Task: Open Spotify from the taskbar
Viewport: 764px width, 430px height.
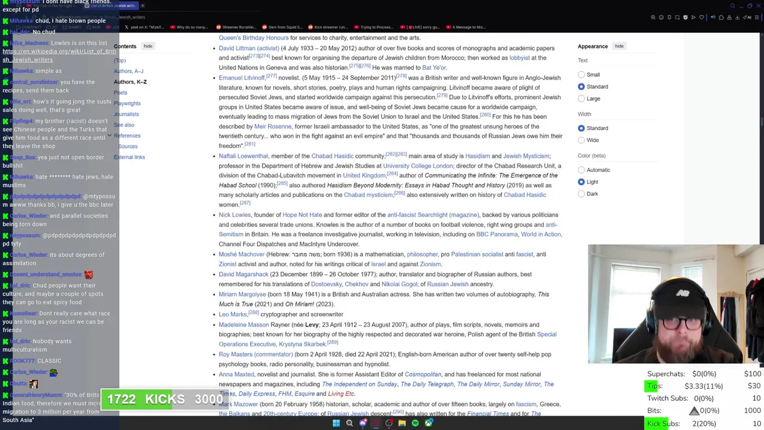Action: 415,423
